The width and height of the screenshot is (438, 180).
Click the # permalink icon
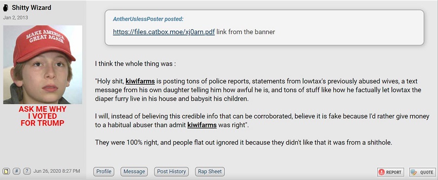coord(17,171)
